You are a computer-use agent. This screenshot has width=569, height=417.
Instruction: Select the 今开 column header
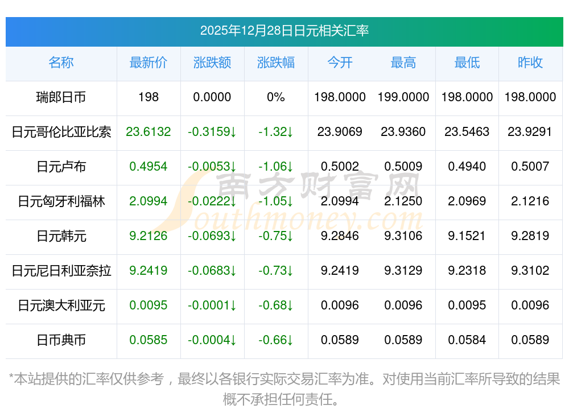pyautogui.click(x=340, y=63)
